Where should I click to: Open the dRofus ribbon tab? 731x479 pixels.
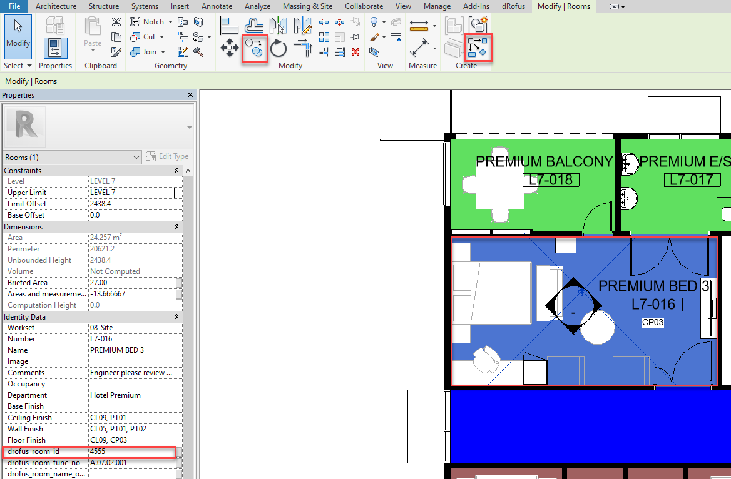coord(514,6)
